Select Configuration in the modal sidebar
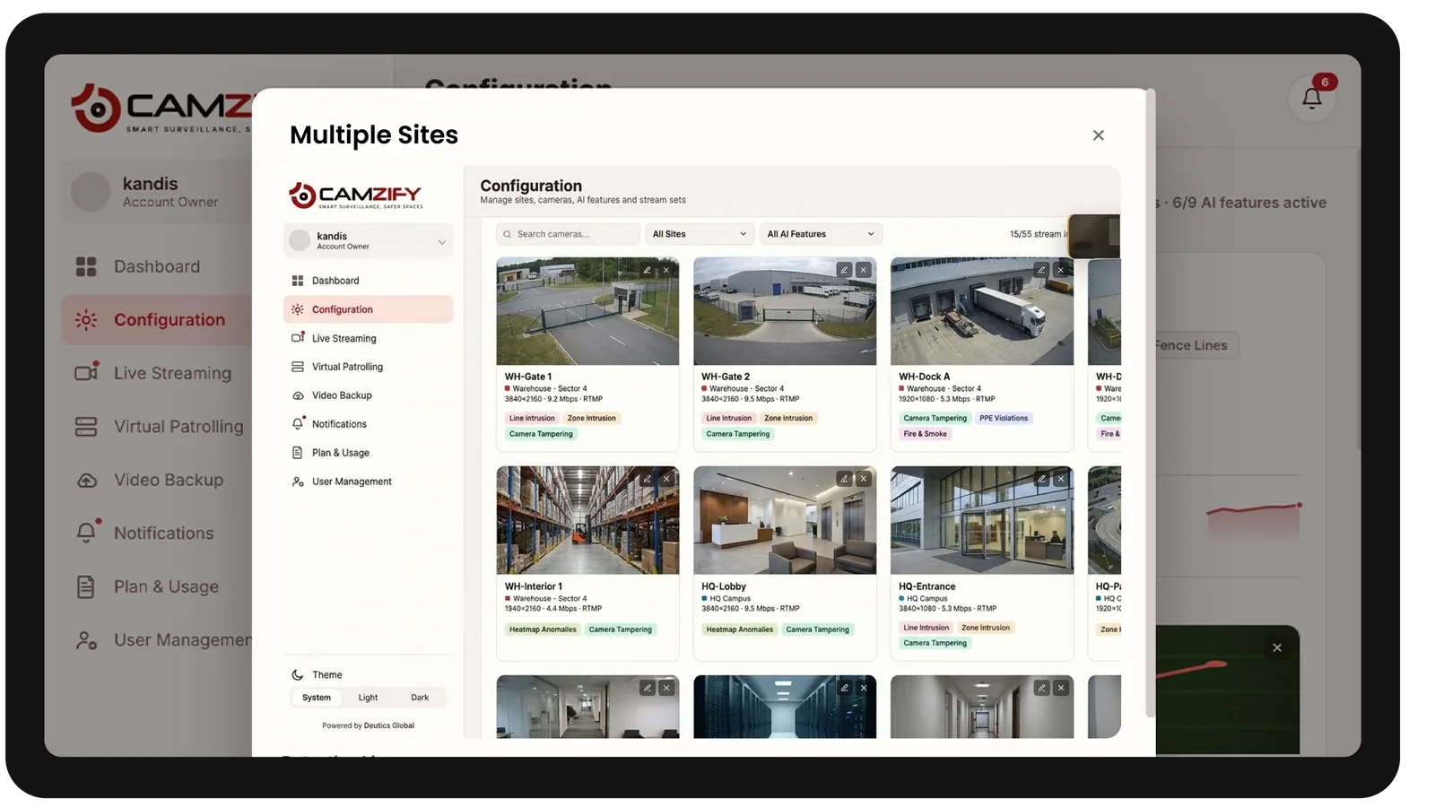 (369, 309)
